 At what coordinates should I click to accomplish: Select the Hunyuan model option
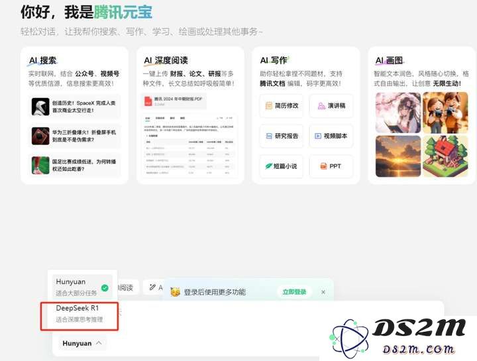click(x=82, y=287)
